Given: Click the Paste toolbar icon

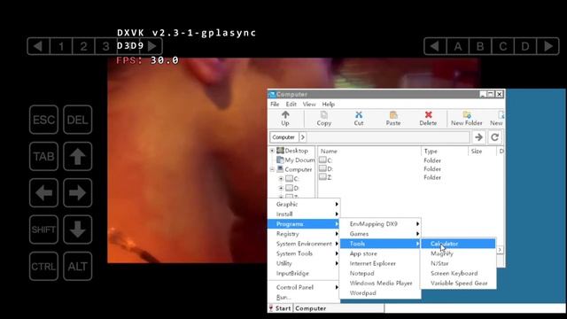Looking at the screenshot, I should pyautogui.click(x=393, y=118).
